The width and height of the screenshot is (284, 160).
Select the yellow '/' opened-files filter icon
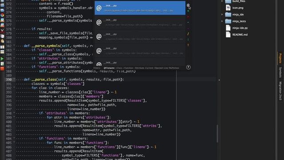pyautogui.click(x=188, y=34)
